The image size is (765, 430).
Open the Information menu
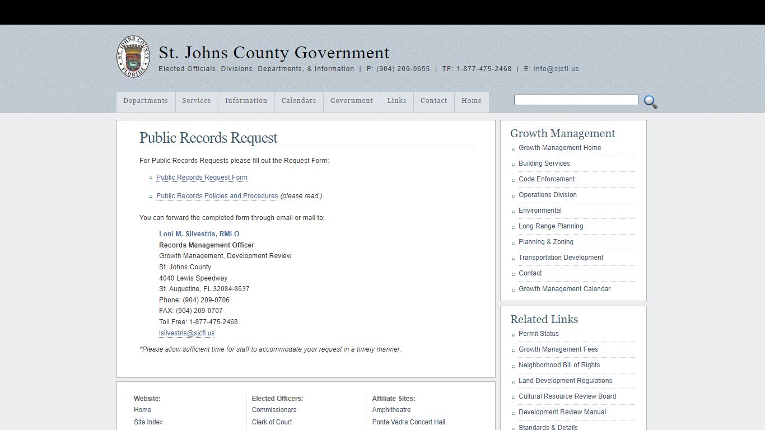[246, 101]
